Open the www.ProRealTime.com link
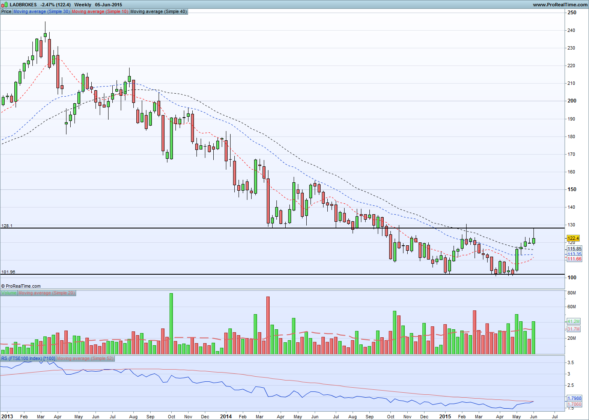 pyautogui.click(x=560, y=5)
